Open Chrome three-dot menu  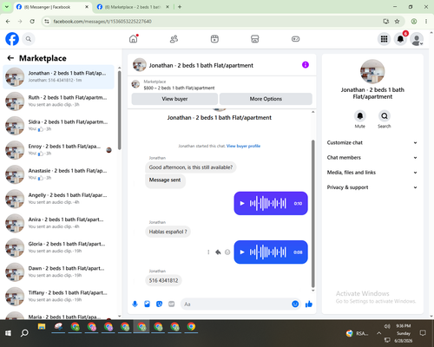point(426,21)
